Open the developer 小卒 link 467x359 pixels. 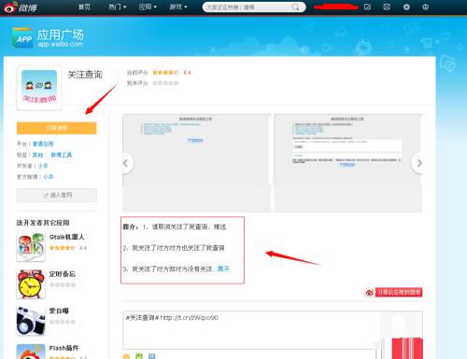coord(43,166)
